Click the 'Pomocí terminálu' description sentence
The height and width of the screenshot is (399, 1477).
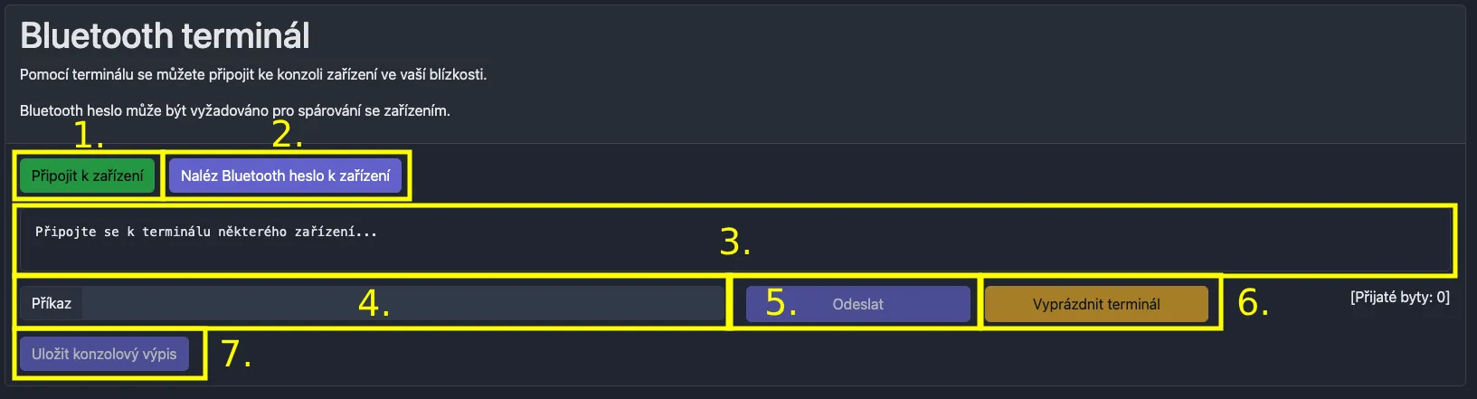point(253,74)
